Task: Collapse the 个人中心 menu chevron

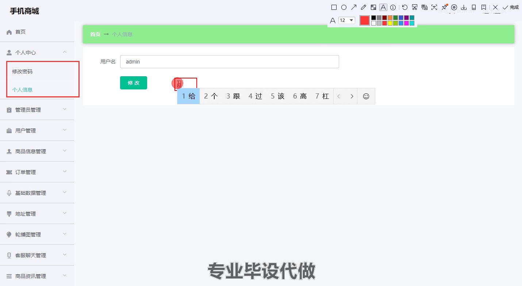Action: tap(65, 52)
